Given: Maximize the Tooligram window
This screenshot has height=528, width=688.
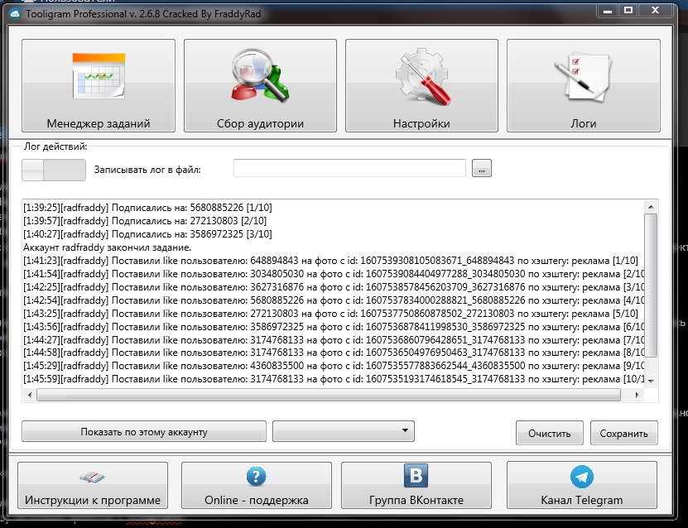Looking at the screenshot, I should 628,11.
